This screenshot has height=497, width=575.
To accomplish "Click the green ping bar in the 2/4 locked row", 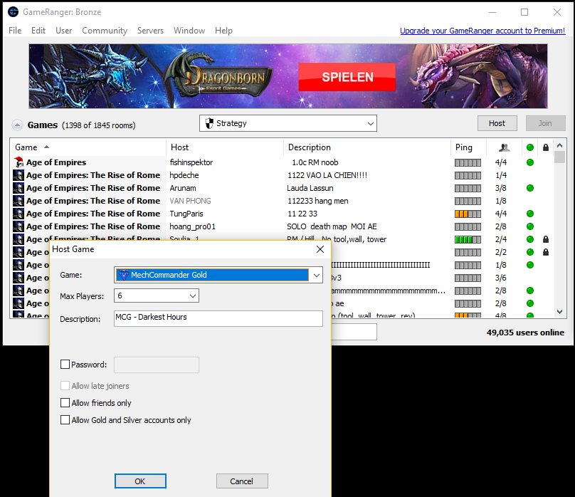I will [468, 239].
